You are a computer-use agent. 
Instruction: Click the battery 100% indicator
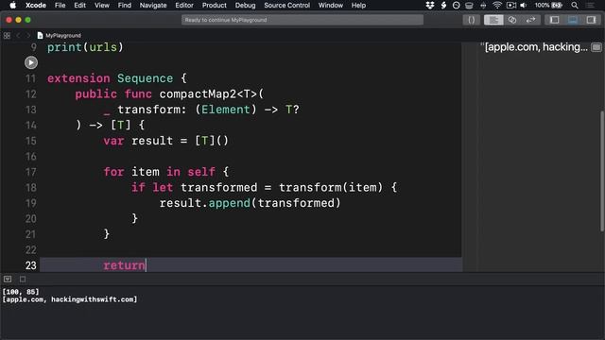coord(548,6)
